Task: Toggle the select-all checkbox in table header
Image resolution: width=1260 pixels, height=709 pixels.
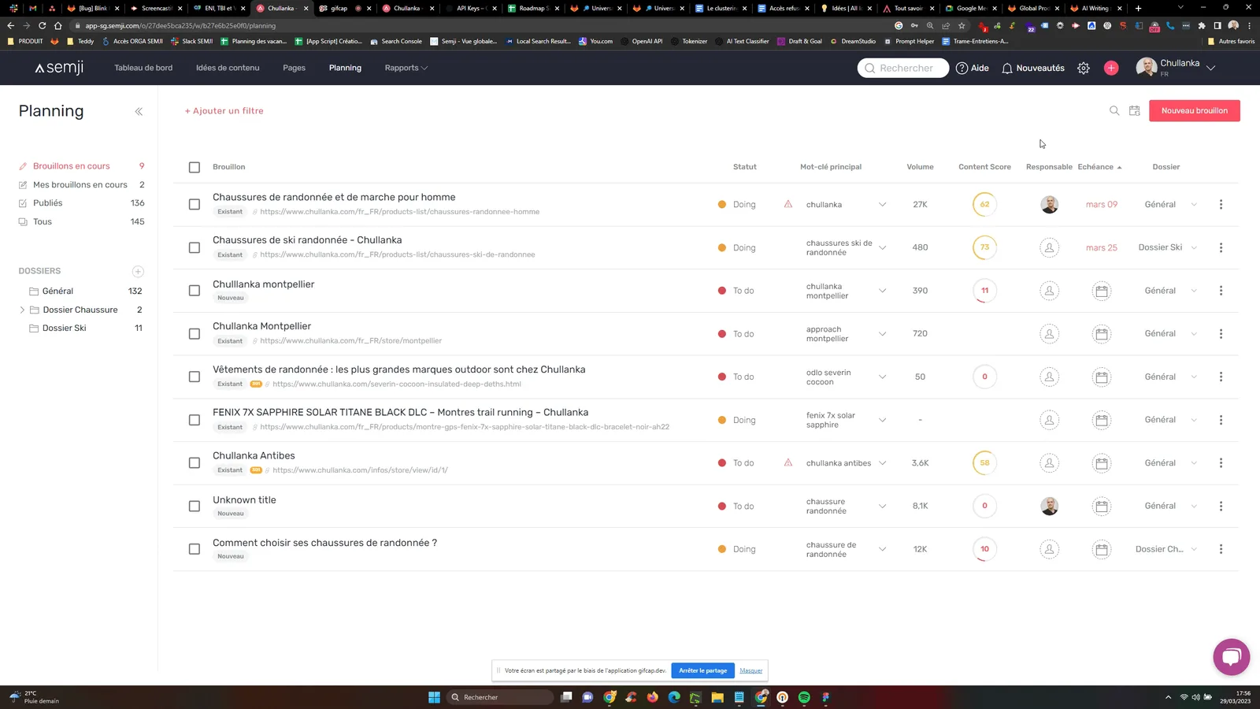Action: point(195,167)
